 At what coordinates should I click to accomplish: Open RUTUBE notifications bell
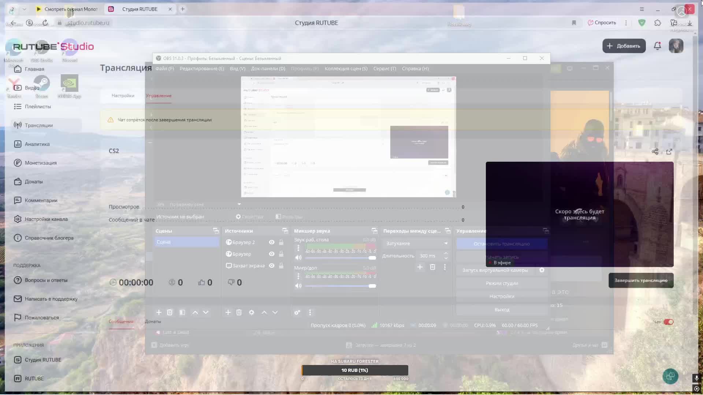point(657,46)
